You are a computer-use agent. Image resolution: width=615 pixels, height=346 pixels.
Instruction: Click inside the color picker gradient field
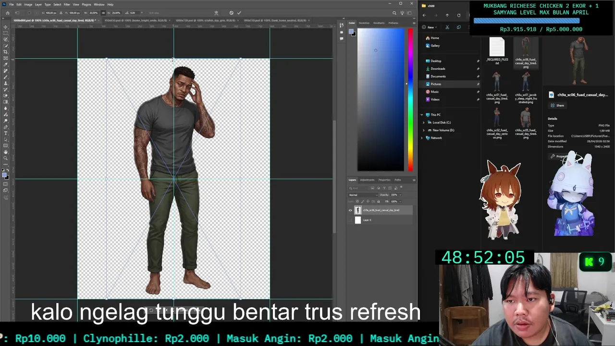381,100
